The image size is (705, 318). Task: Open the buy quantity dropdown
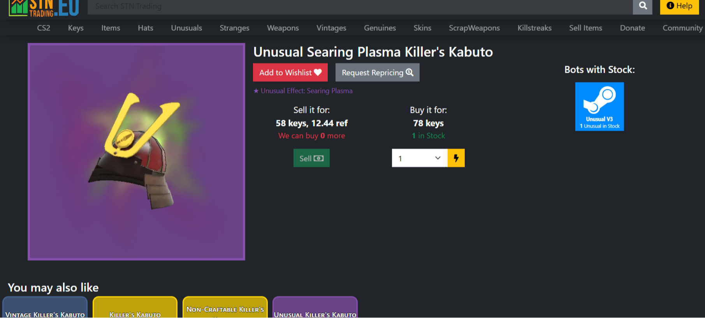coord(419,158)
